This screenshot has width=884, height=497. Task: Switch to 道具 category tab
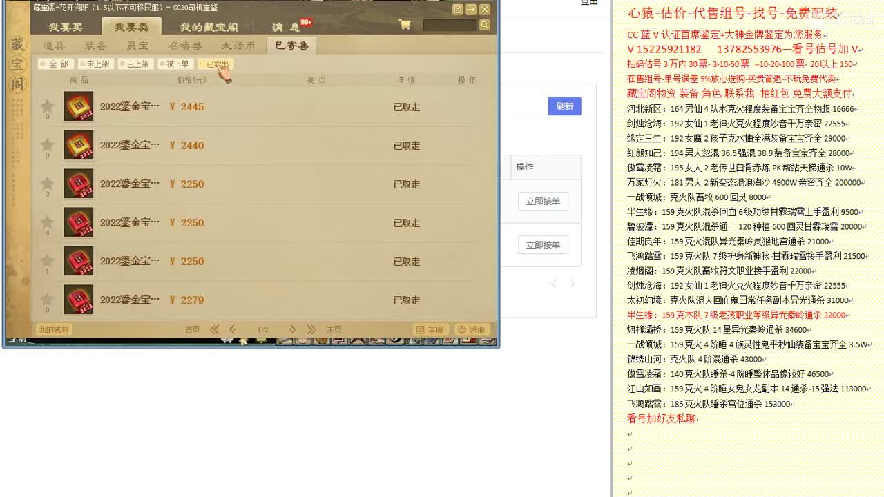54,46
